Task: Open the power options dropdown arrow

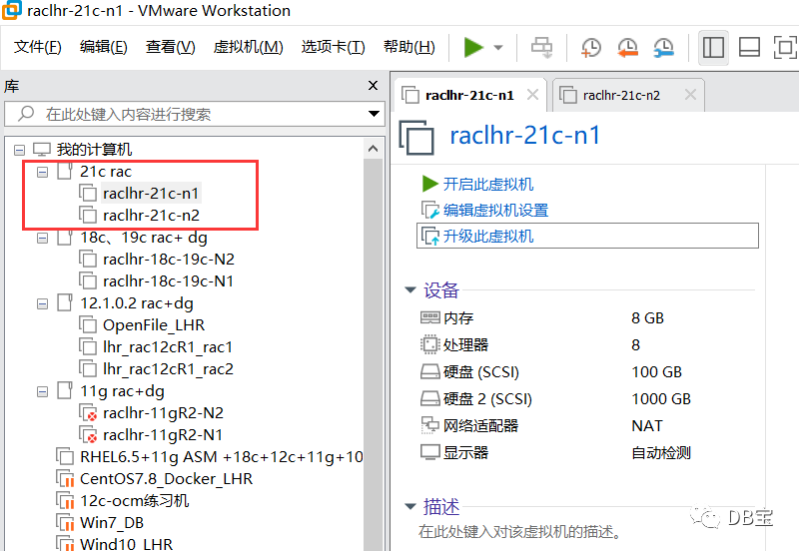Action: click(498, 48)
